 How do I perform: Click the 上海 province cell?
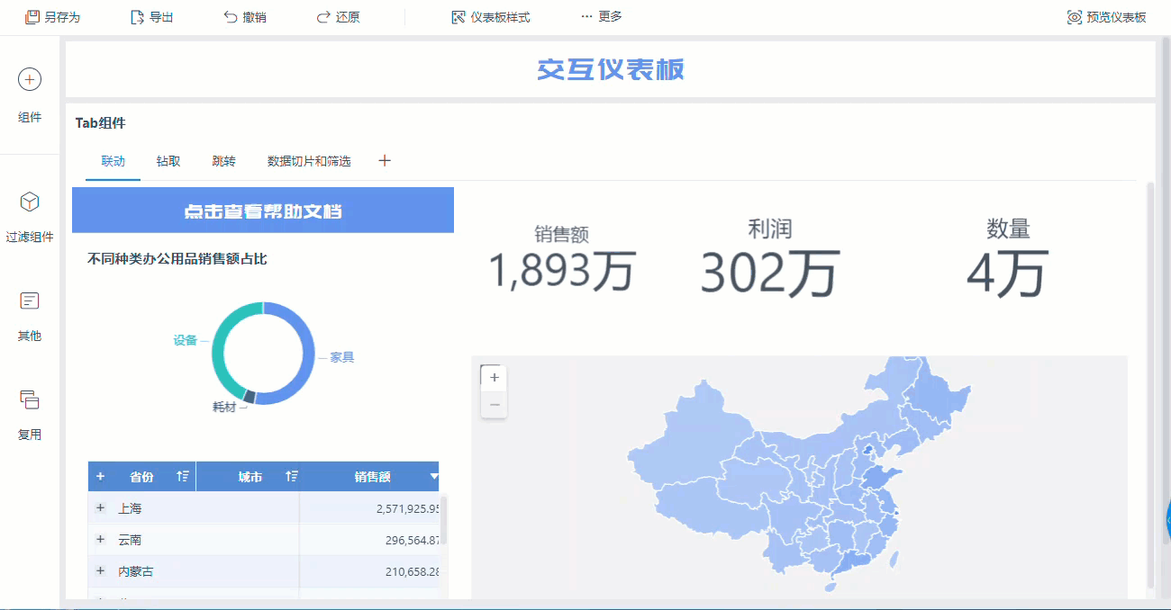tap(130, 508)
